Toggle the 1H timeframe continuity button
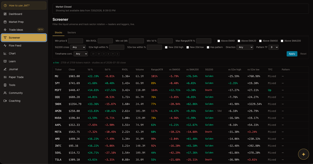 [93, 54]
